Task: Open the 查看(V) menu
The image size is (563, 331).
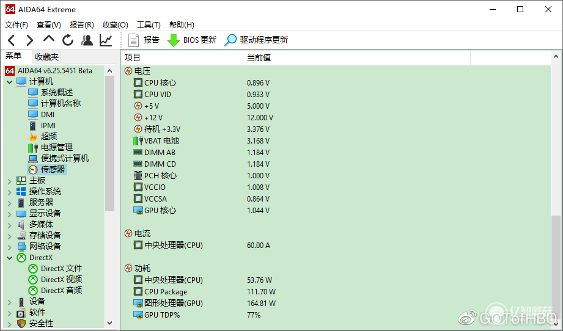Action: coord(48,25)
